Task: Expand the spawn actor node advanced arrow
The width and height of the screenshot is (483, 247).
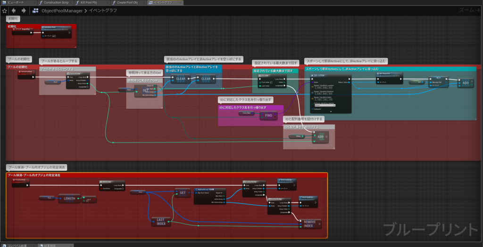Action: tap(331, 112)
